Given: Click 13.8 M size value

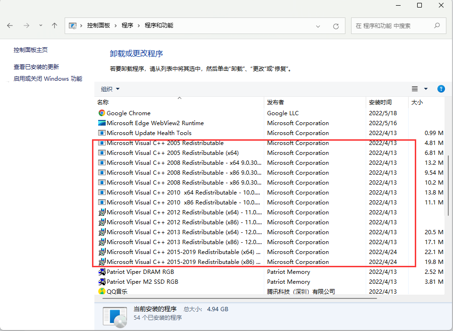Looking at the screenshot, I should pyautogui.click(x=434, y=193).
